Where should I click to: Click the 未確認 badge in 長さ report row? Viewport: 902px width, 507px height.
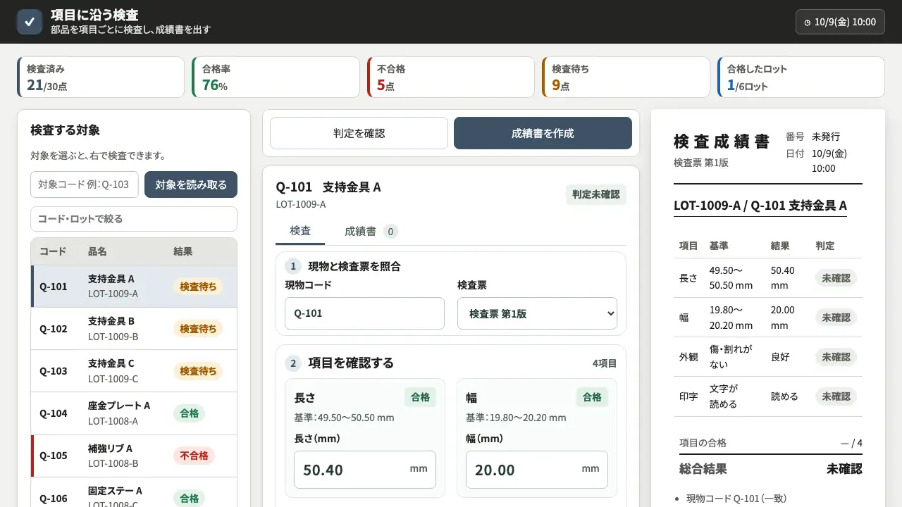(x=836, y=278)
